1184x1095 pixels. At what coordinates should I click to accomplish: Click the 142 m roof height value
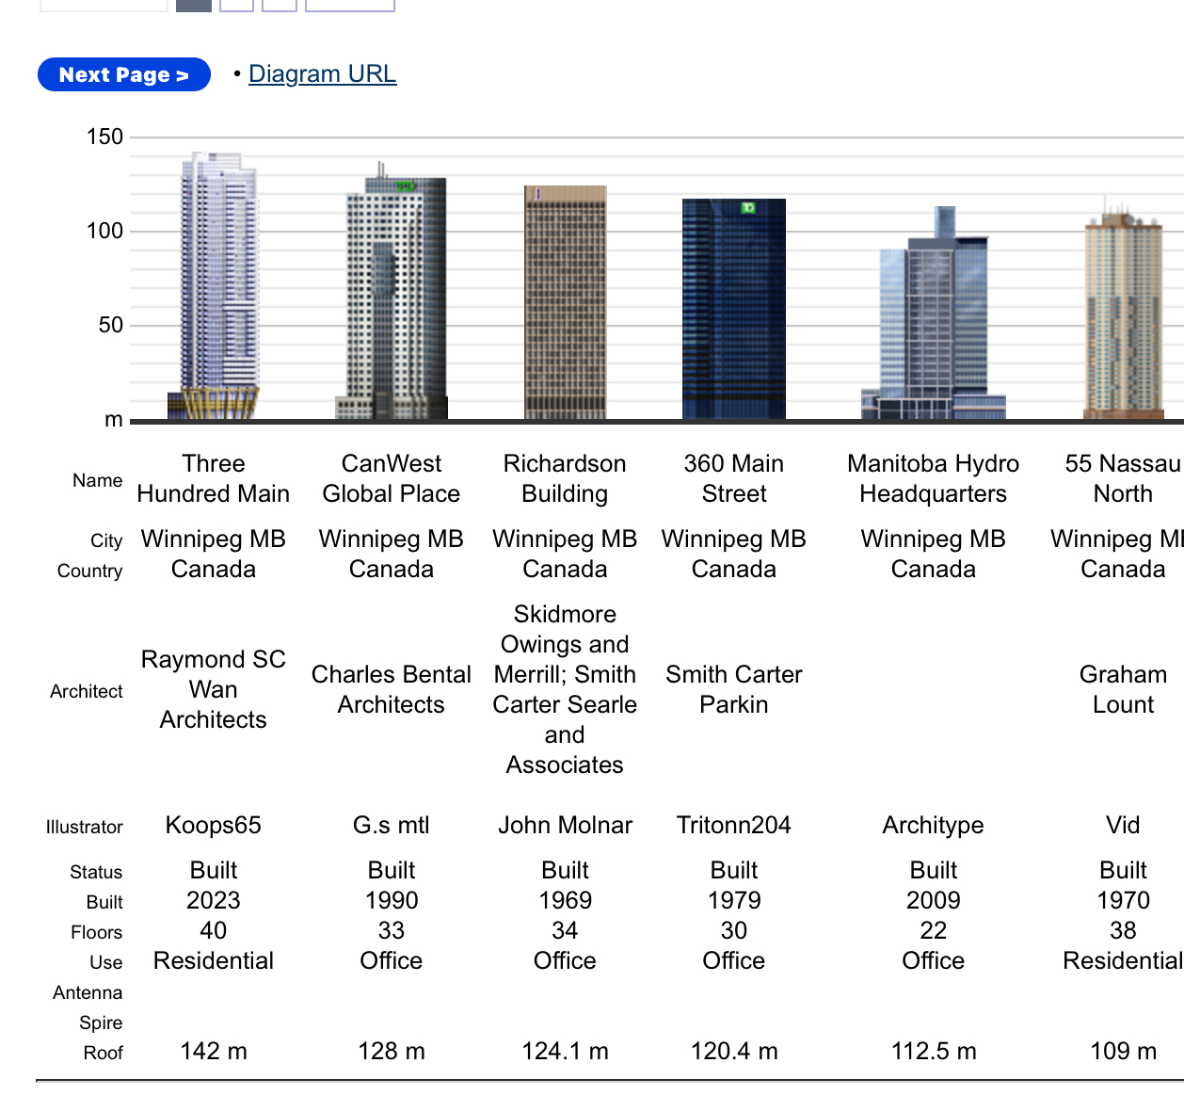(214, 1052)
